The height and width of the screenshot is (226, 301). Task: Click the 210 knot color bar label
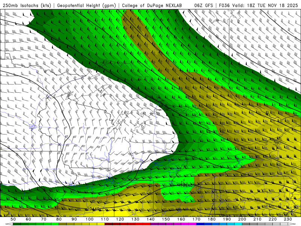pyautogui.click(x=257, y=219)
